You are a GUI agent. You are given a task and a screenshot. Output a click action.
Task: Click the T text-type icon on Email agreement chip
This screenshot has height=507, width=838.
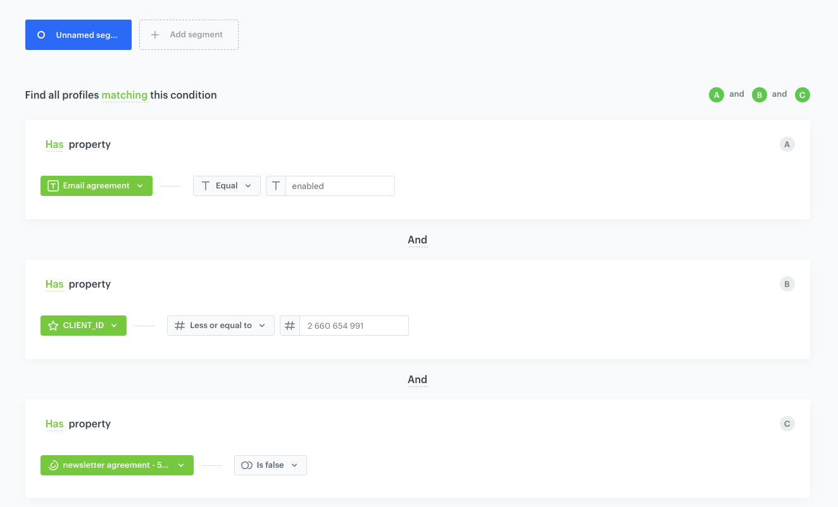coord(53,185)
